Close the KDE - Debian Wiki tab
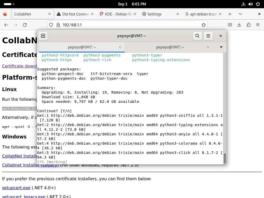 [x=135, y=14]
